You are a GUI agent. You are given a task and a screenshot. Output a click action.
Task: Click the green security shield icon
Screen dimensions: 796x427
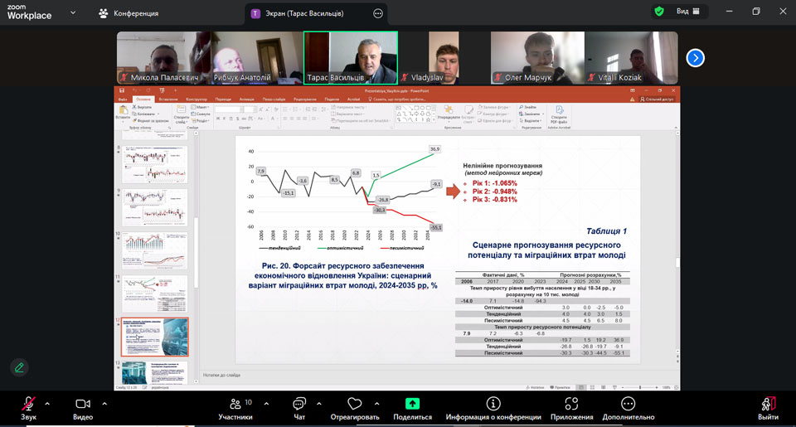pyautogui.click(x=659, y=12)
